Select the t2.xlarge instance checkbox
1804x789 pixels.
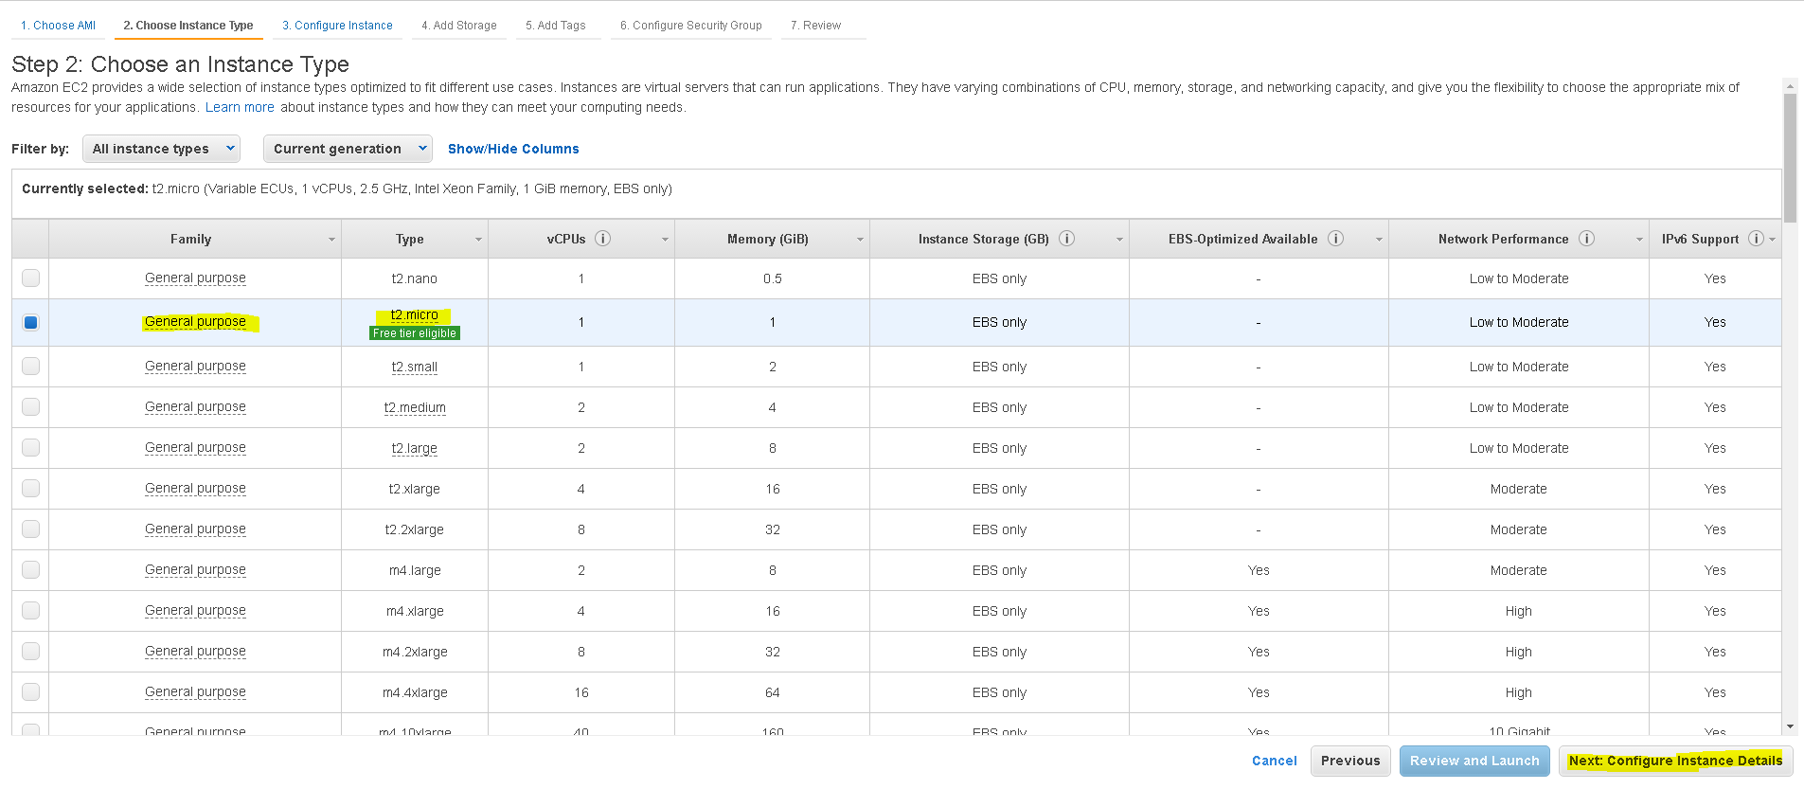(x=31, y=488)
